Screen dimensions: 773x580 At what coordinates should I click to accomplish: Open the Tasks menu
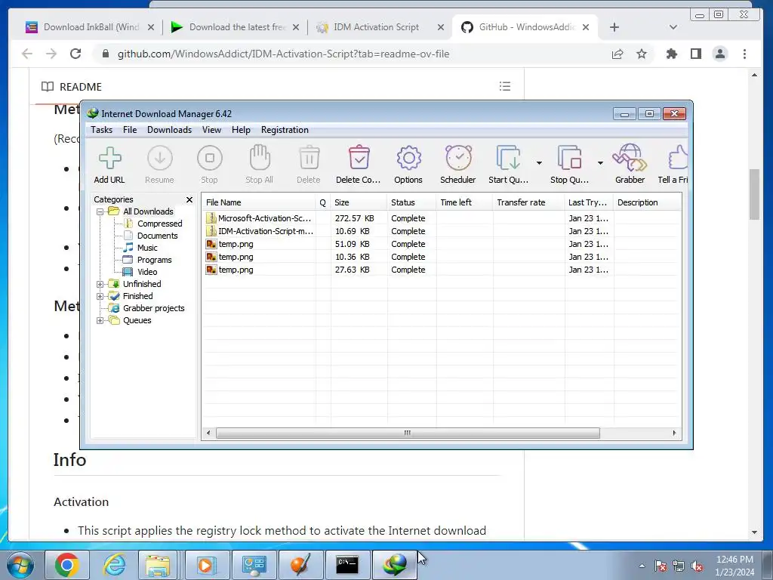[102, 130]
